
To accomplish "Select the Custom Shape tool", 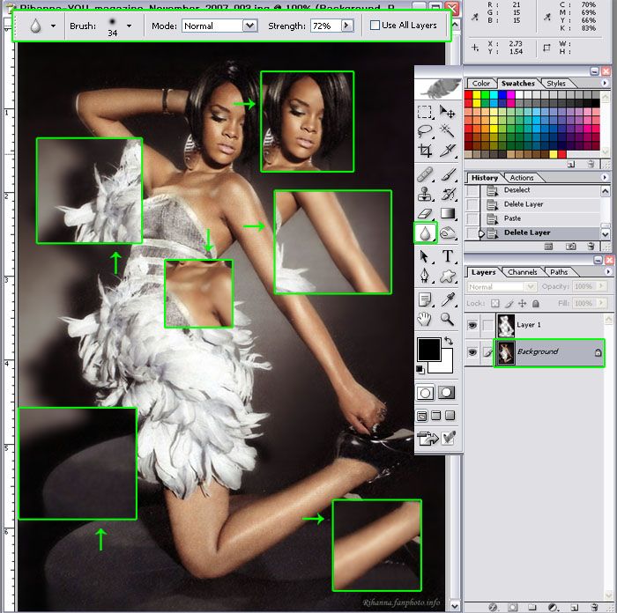I will [x=447, y=276].
